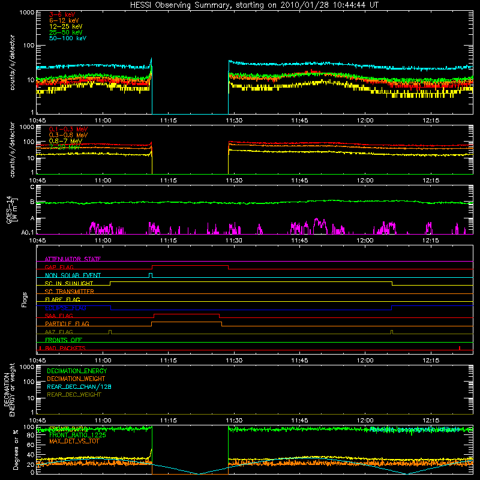The width and height of the screenshot is (480, 480).
Task: Click the Degrees or % axis label
Action: [16, 450]
